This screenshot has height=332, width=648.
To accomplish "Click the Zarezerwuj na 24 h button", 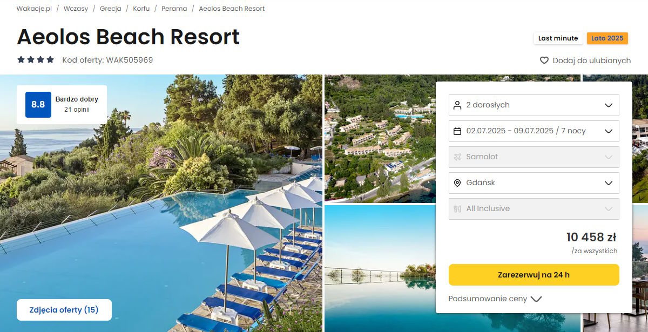I will pyautogui.click(x=534, y=275).
